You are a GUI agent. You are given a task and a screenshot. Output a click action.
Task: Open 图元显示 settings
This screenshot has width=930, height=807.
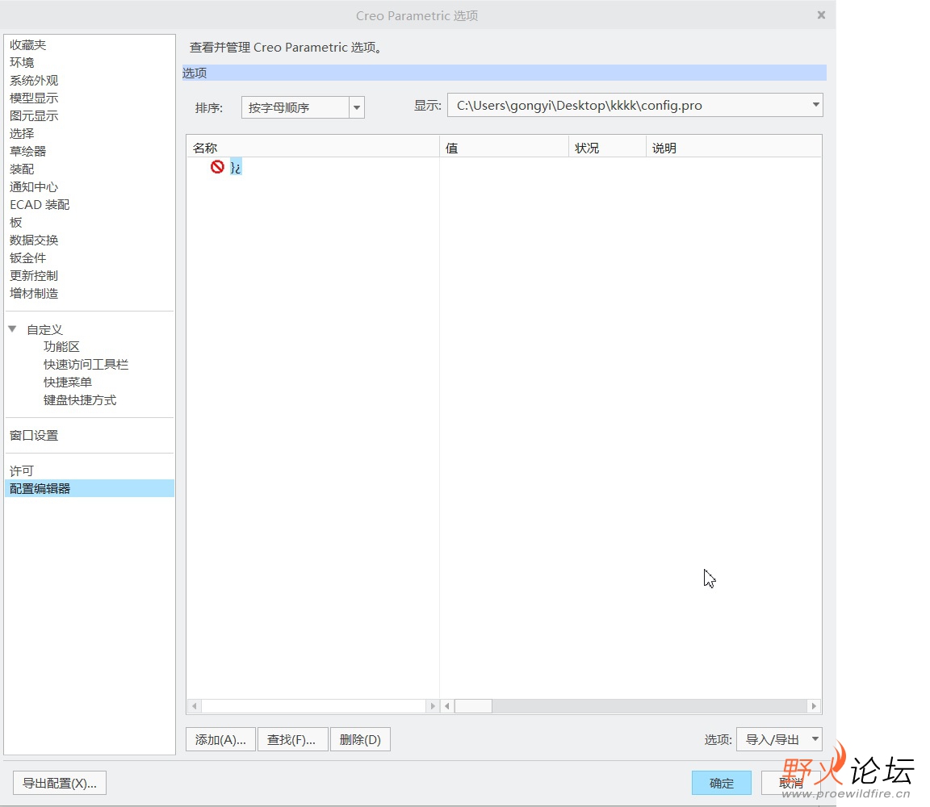34,115
